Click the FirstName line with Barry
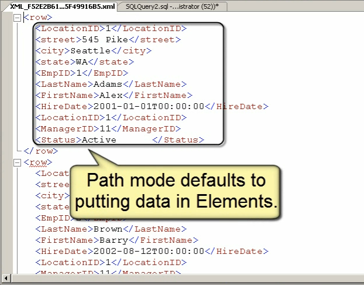This screenshot has height=285, width=364. tap(117, 240)
